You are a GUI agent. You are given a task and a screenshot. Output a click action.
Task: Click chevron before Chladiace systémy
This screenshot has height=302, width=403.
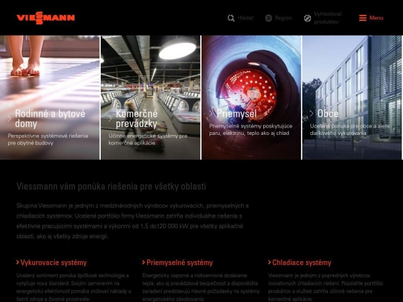coord(269,262)
